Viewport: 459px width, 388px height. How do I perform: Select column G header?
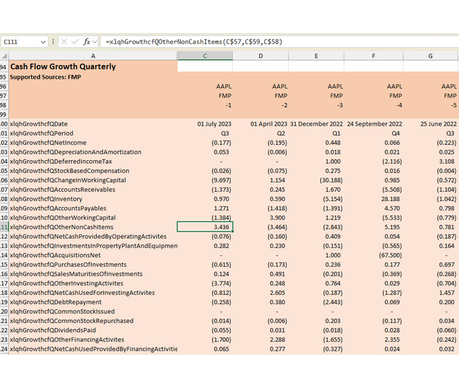[x=430, y=56]
